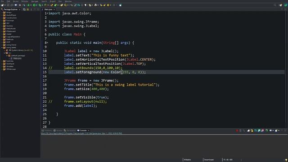The height and width of the screenshot is (162, 288).
Task: Click the Run External Tools icon
Action: click(45, 5)
